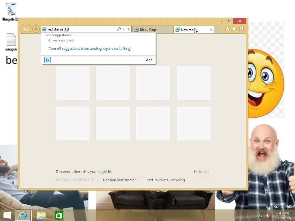This screenshot has height=221, width=295.
Task: Close the New tab tab
Action: click(x=211, y=30)
